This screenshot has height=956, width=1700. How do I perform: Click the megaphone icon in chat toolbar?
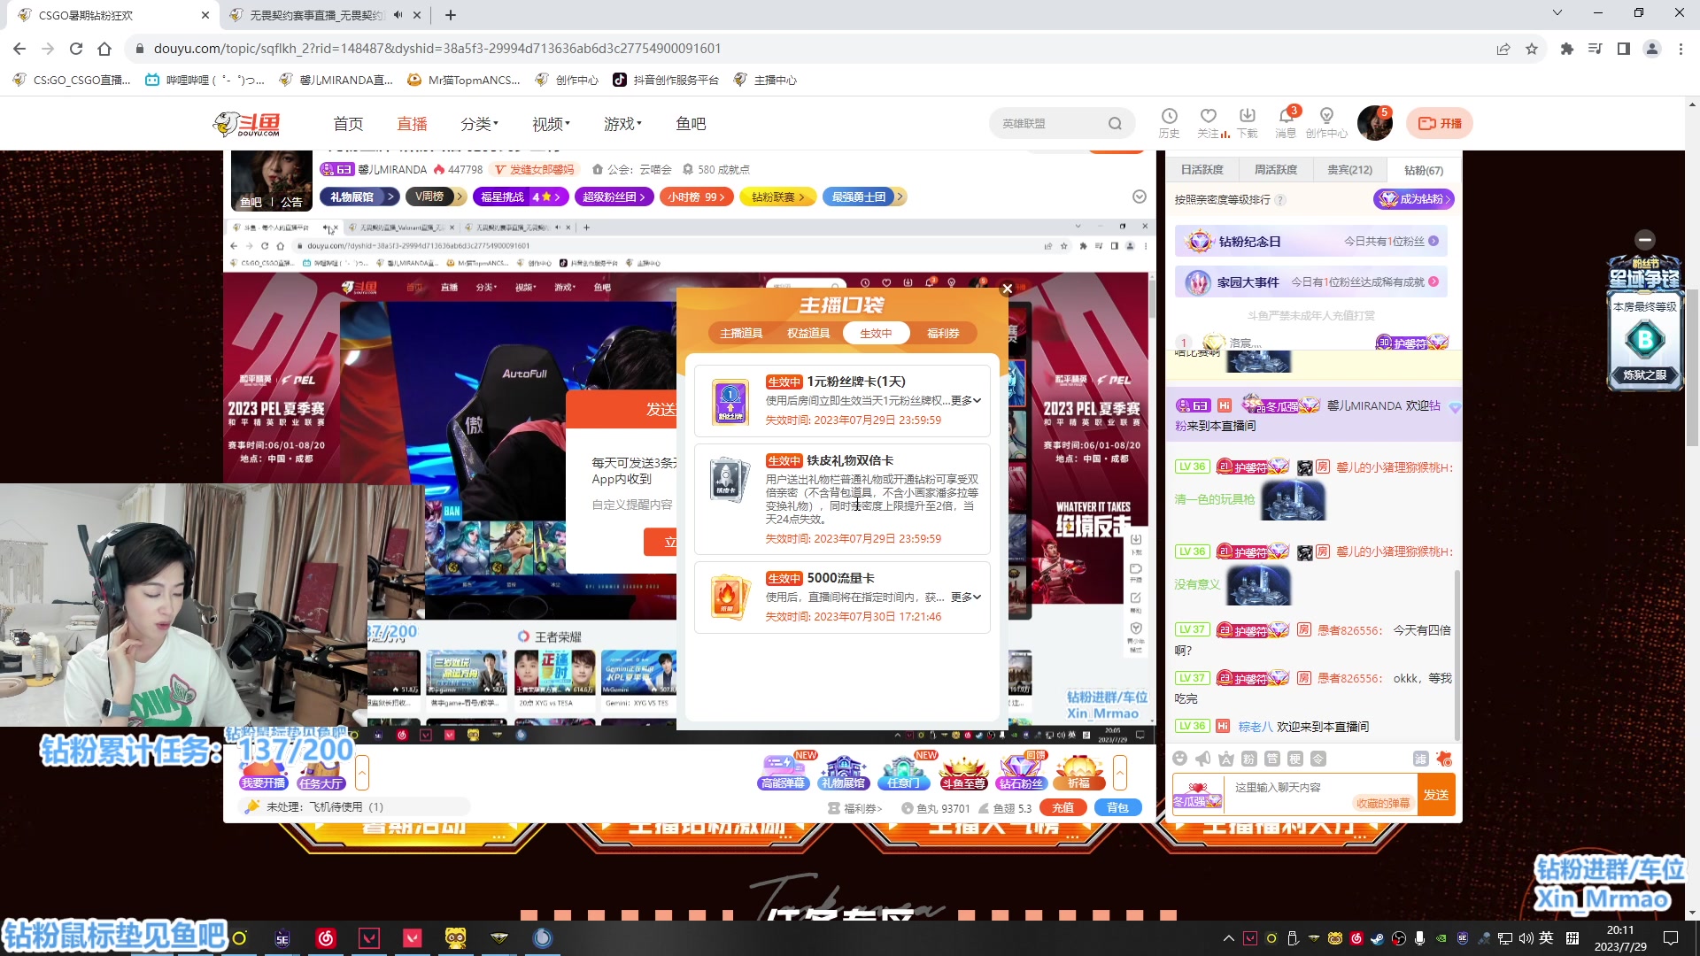coord(1202,759)
